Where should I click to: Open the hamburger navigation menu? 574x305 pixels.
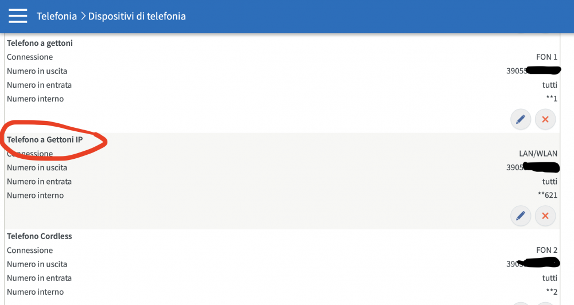click(18, 16)
